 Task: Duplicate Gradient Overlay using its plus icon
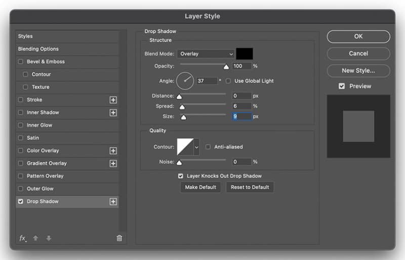point(113,164)
